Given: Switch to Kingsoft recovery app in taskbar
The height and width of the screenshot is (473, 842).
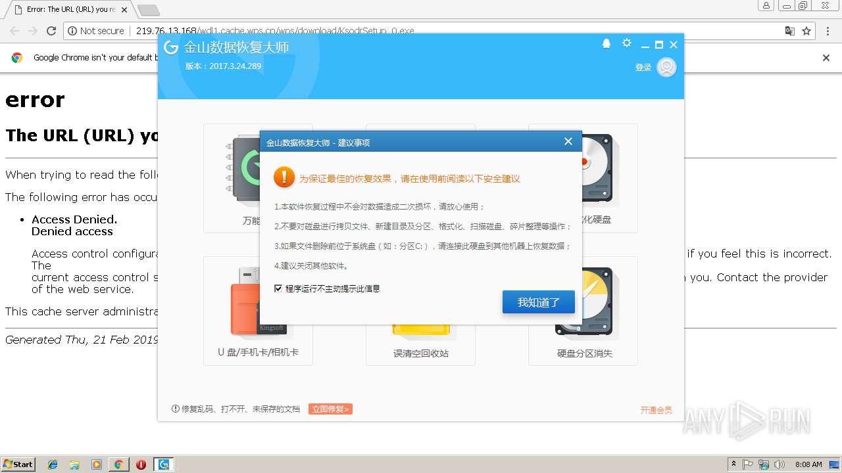Looking at the screenshot, I should coord(163,464).
